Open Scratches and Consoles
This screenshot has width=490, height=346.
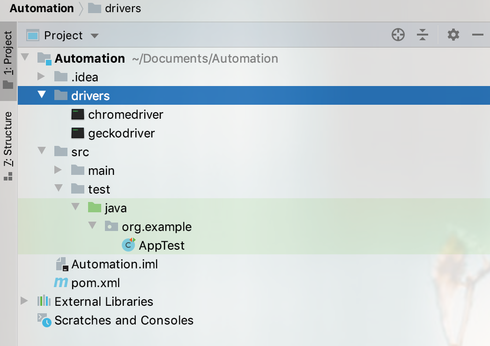(124, 320)
